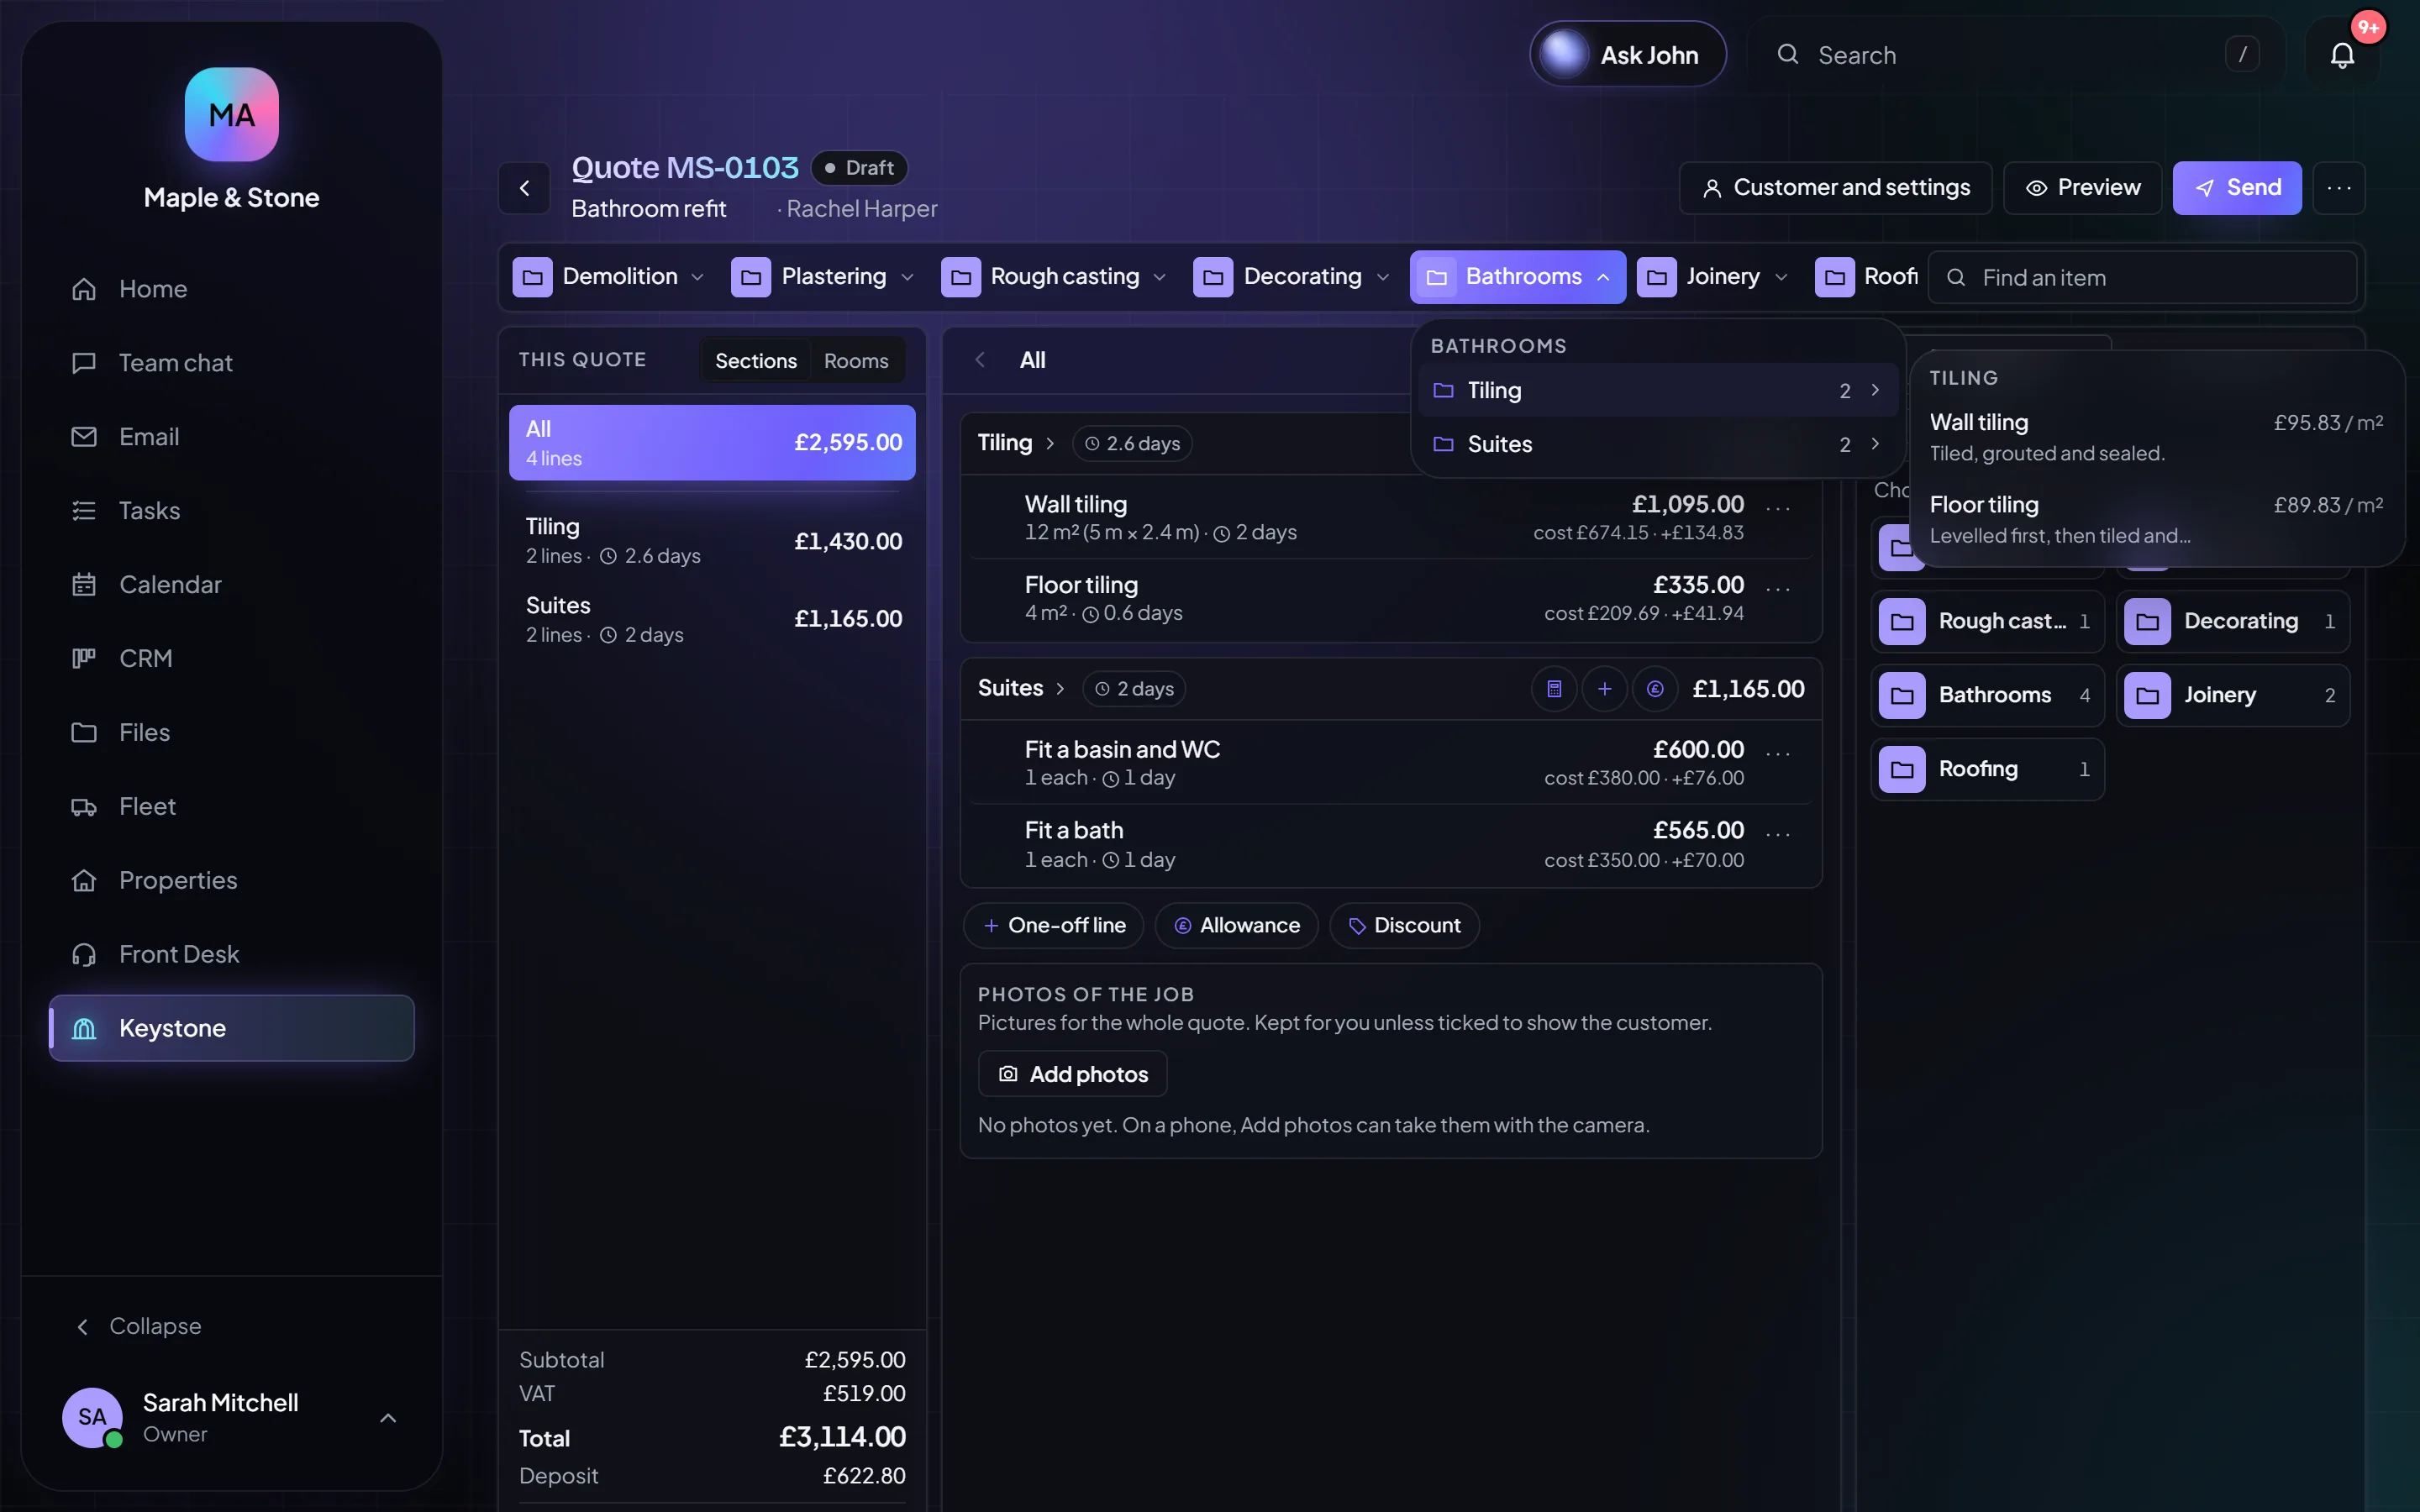The width and height of the screenshot is (2420, 1512).
Task: Click the back arrow beside Quote MS-0103
Action: pyautogui.click(x=524, y=188)
